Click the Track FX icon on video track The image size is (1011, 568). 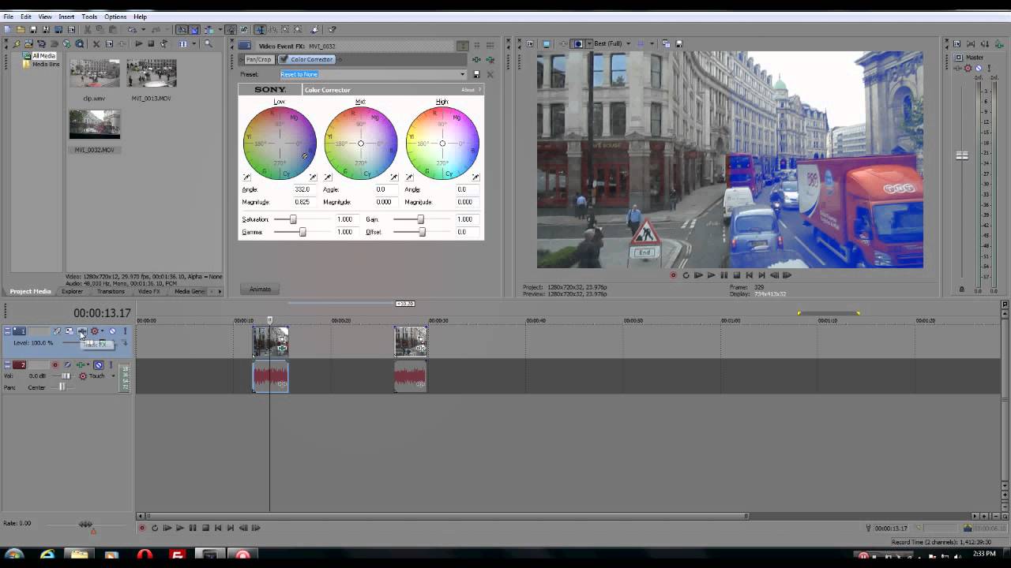pyautogui.click(x=82, y=331)
